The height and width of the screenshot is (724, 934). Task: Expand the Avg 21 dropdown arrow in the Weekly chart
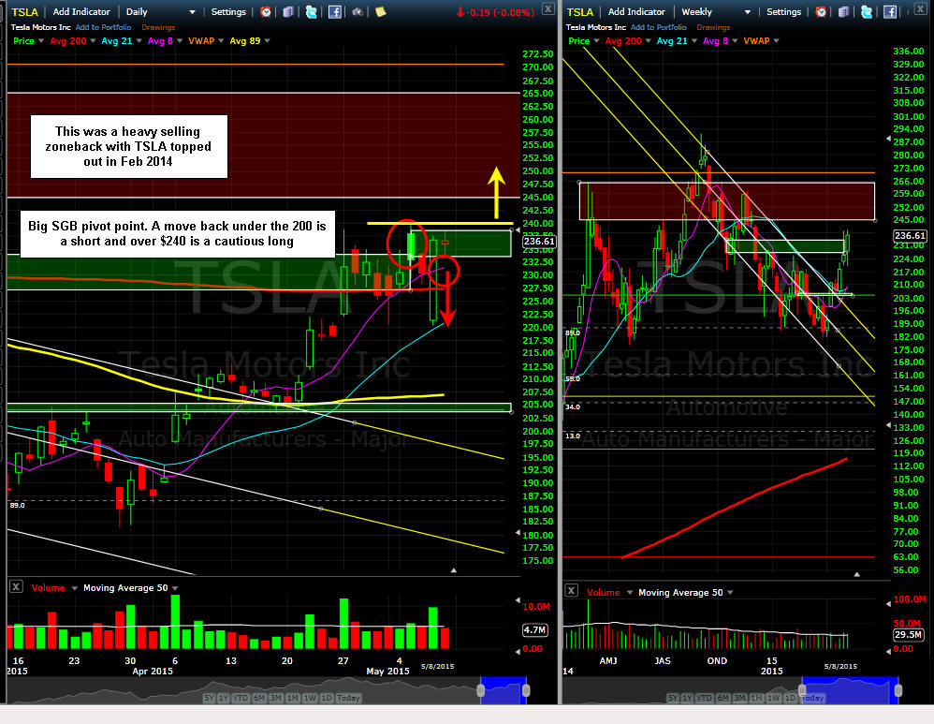[x=693, y=41]
